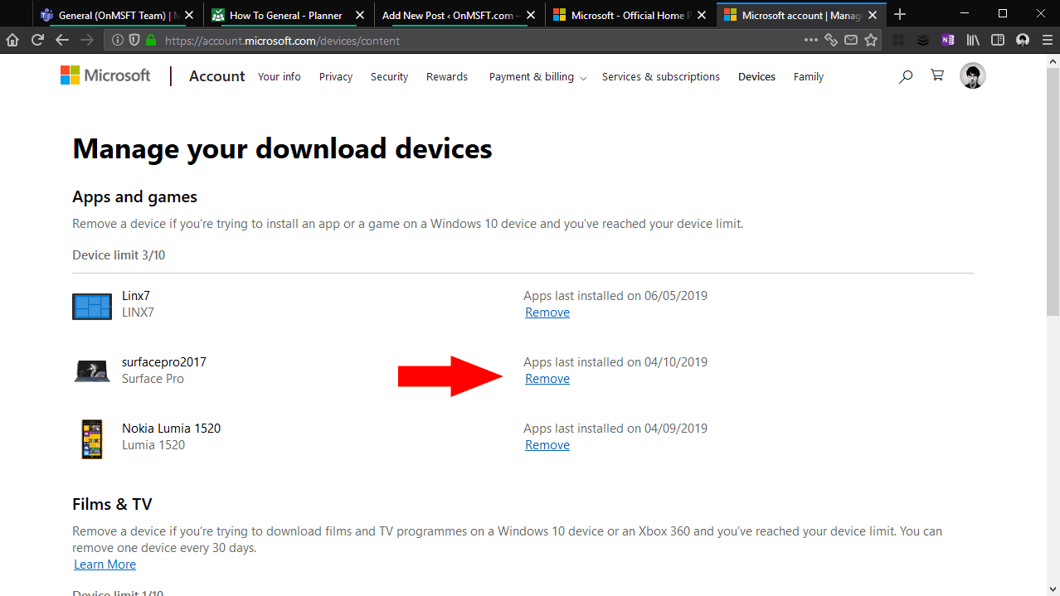Screen dimensions: 1060x596
Task: View the green padlock connection details
Action: point(150,40)
